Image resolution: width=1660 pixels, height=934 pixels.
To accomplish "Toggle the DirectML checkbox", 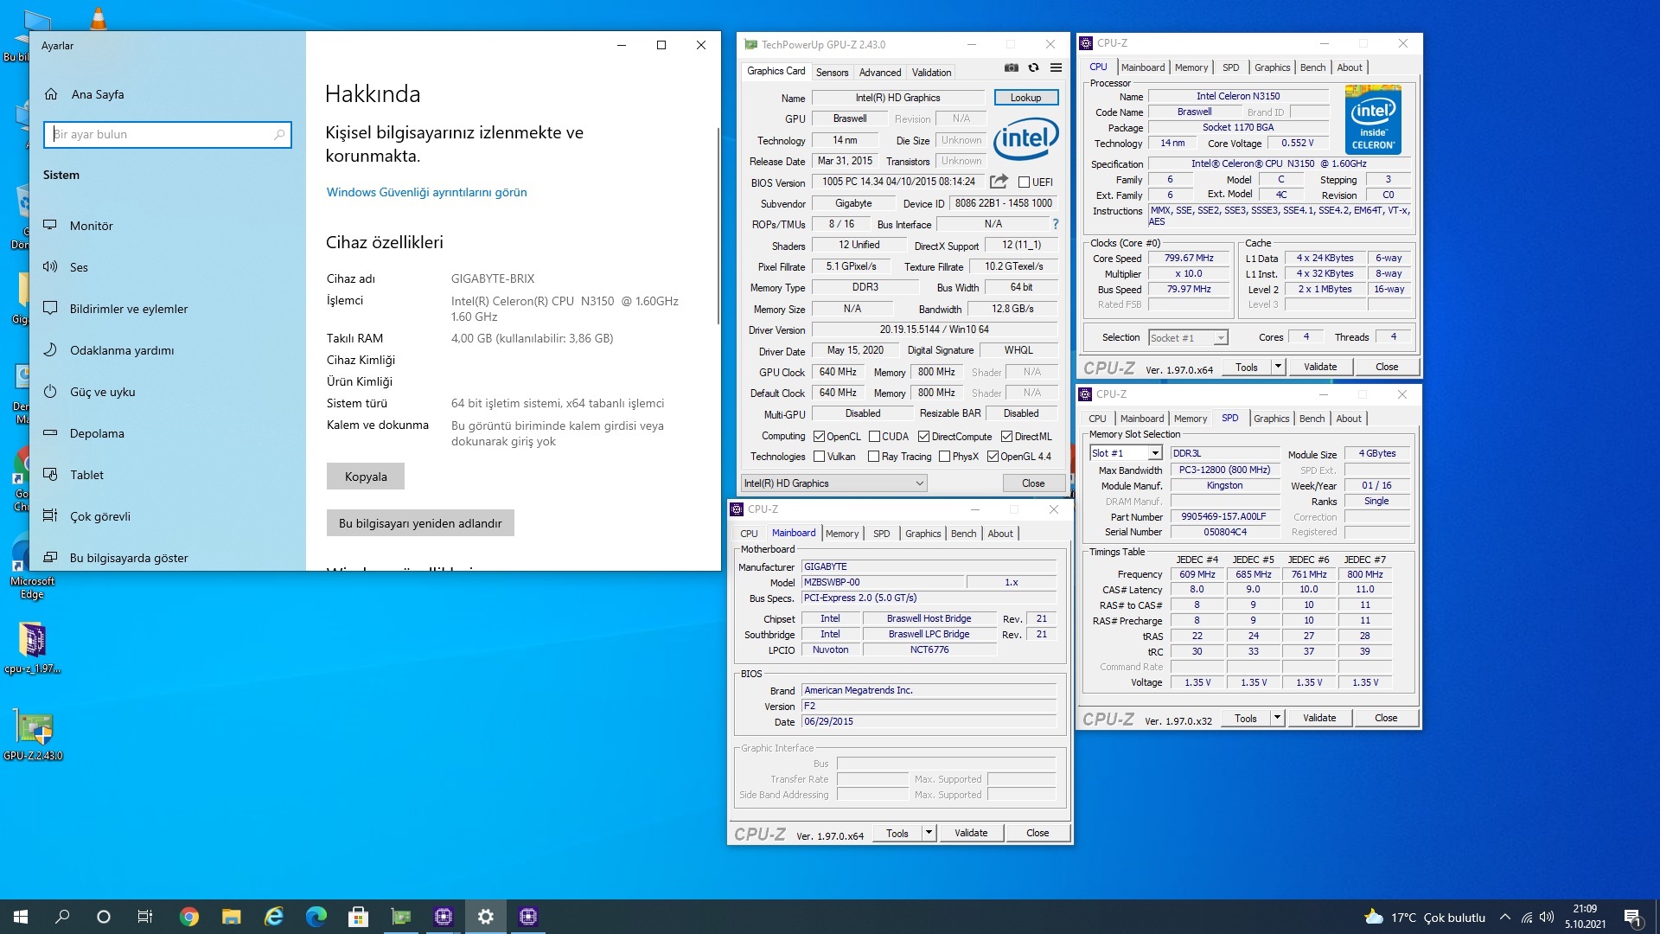I will click(x=1006, y=437).
